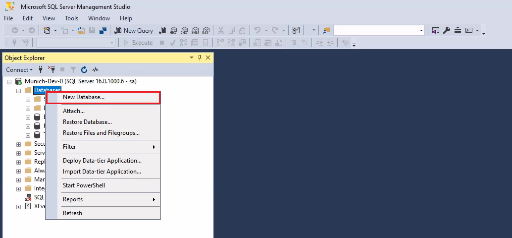This screenshot has height=238, width=512.
Task: Click the Save All icon
Action: [x=103, y=30]
